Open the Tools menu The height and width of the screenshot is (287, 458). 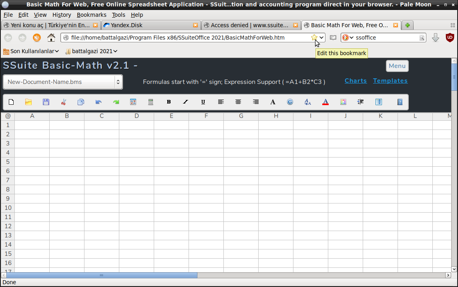(118, 15)
